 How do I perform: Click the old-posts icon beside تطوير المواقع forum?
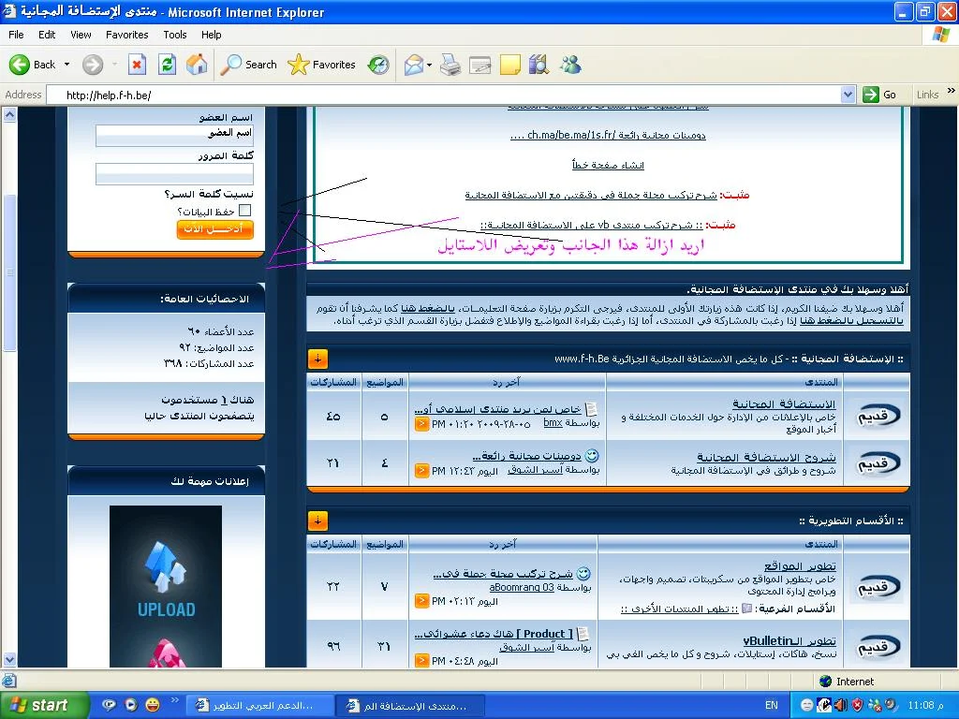[877, 586]
